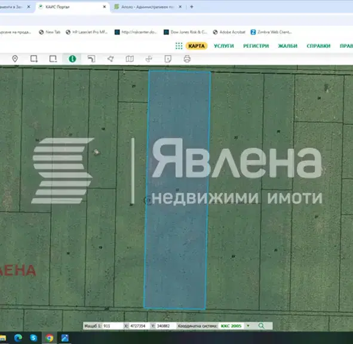Click the coordinate search magnifier
353x344 pixels.
tap(261, 325)
